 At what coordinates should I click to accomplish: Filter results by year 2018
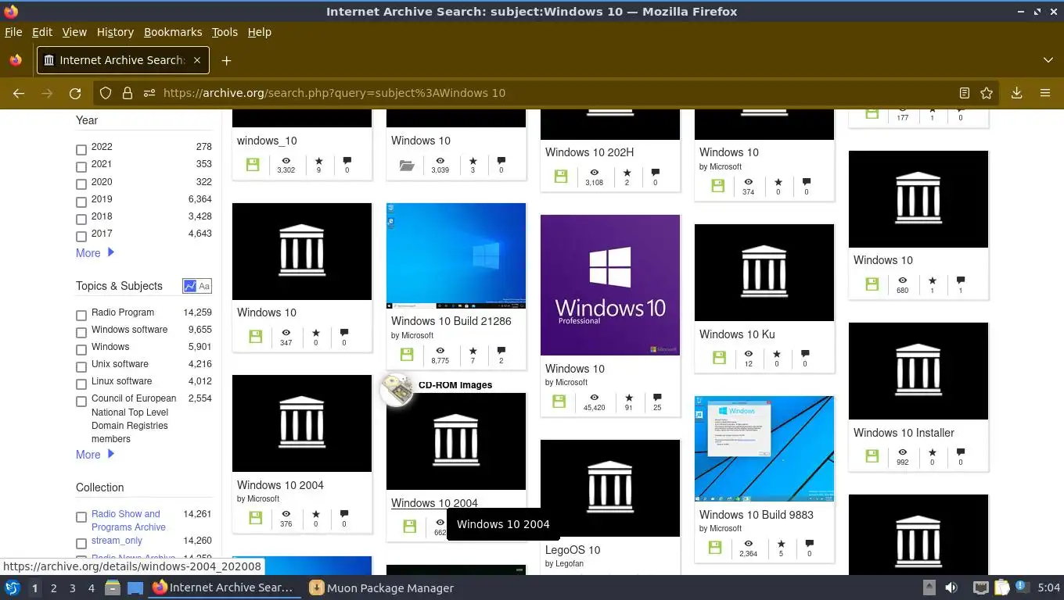(81, 219)
